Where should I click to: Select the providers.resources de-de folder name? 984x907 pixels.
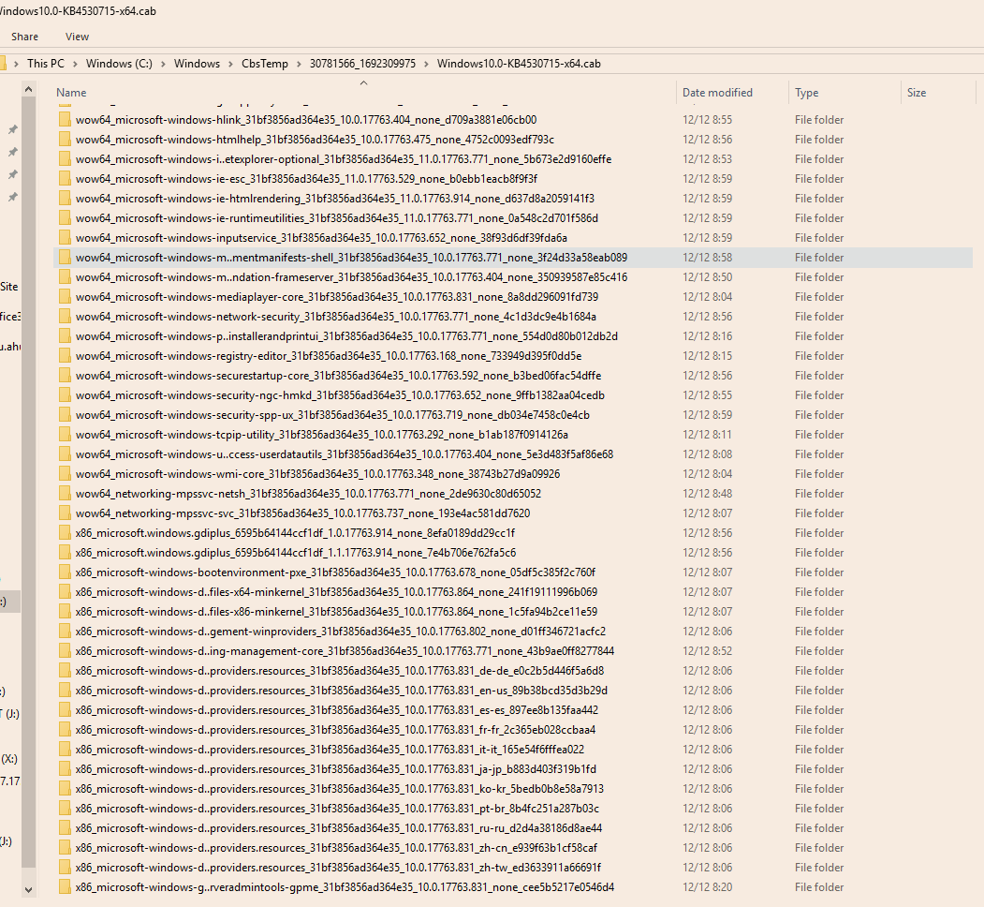point(340,671)
